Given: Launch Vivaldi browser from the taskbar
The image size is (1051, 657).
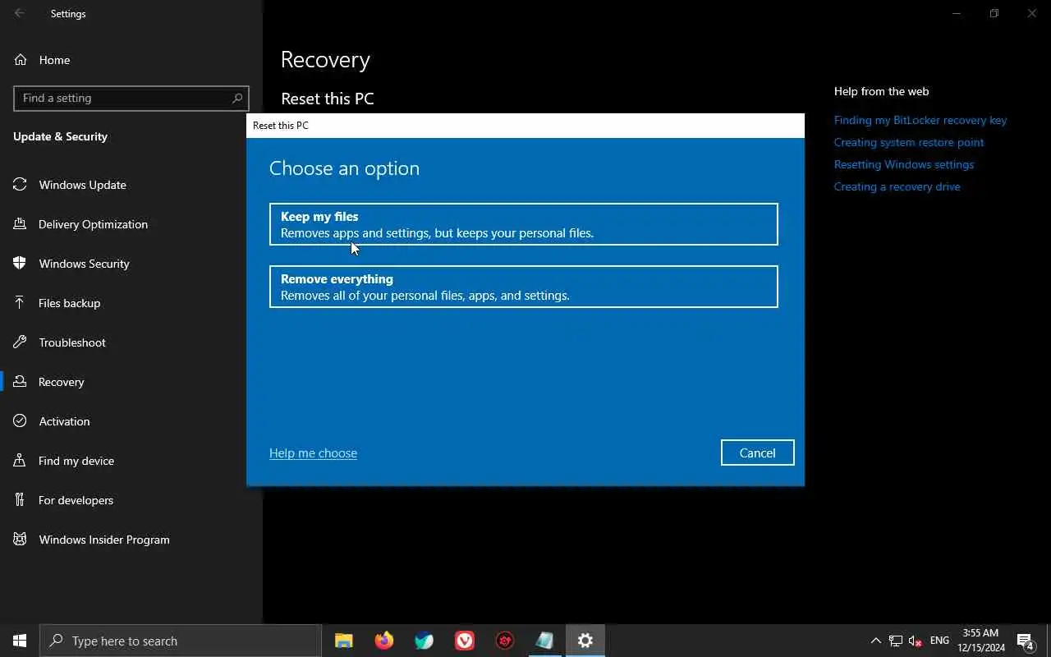Looking at the screenshot, I should 465,641.
